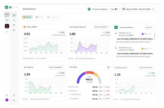164x108 pixels.
Task: Open the Home icon in sidebar
Action: (14, 15)
